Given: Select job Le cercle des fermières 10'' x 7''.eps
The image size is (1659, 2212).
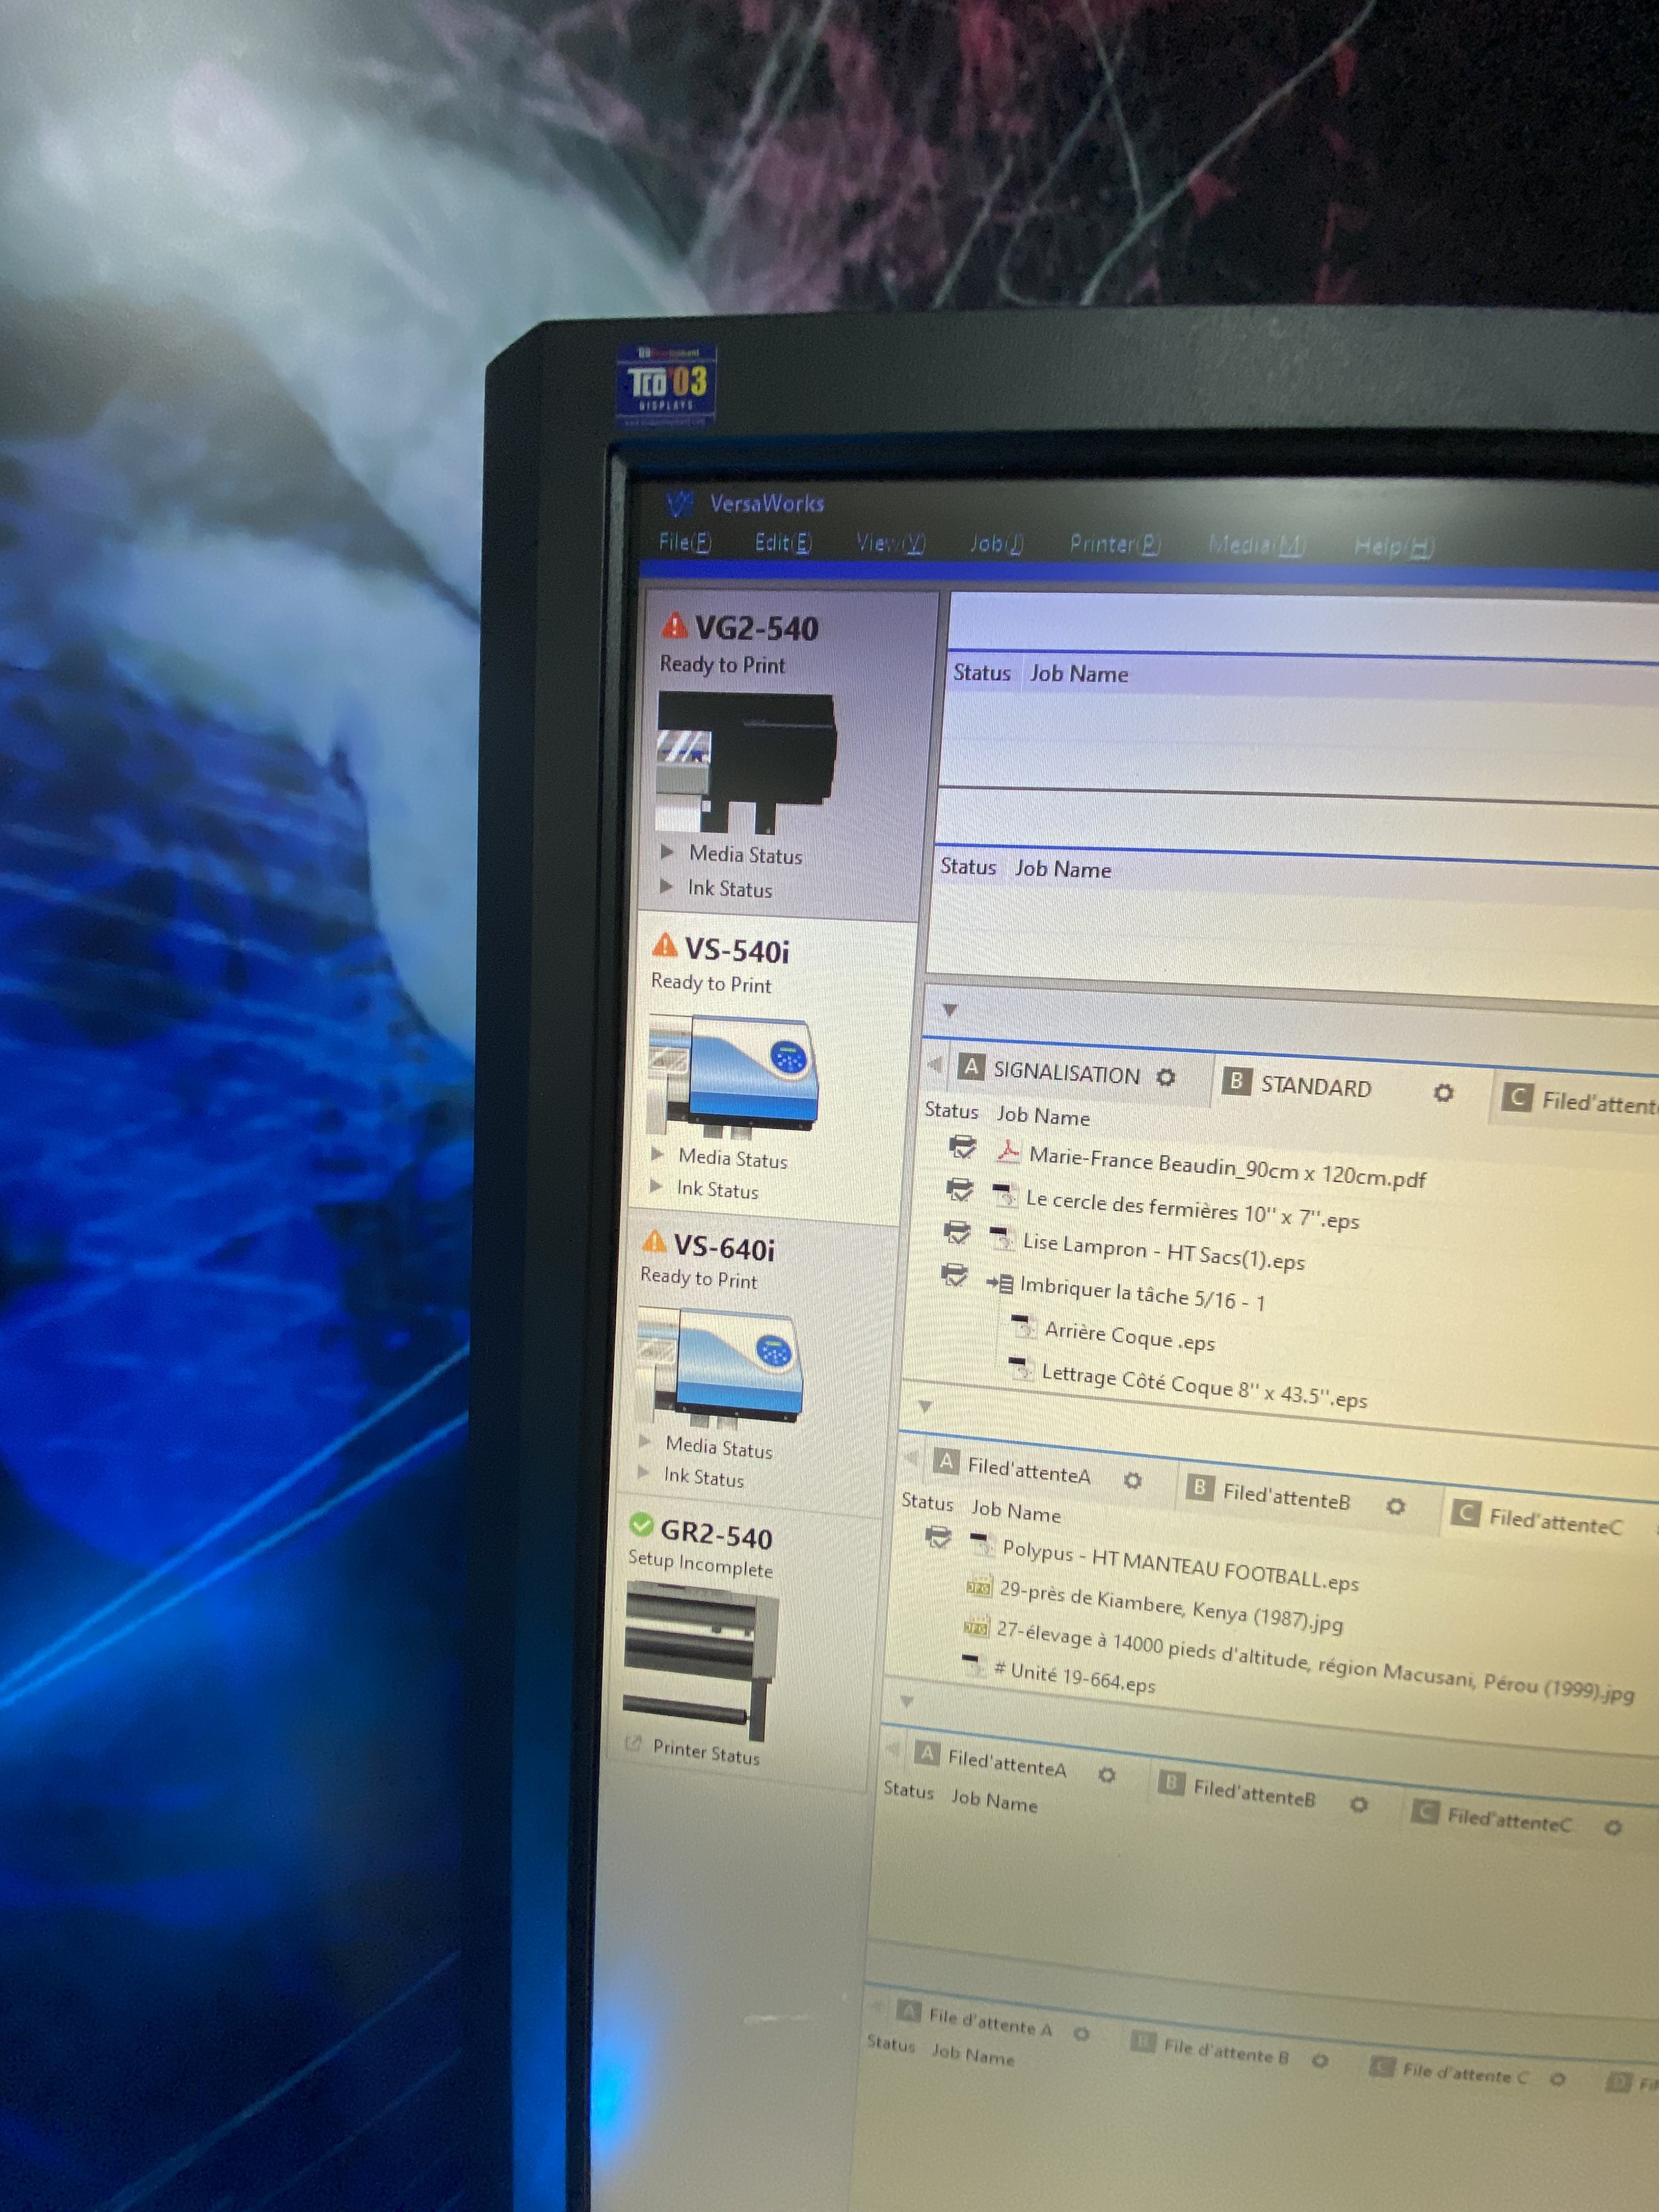Looking at the screenshot, I should 1192,1210.
